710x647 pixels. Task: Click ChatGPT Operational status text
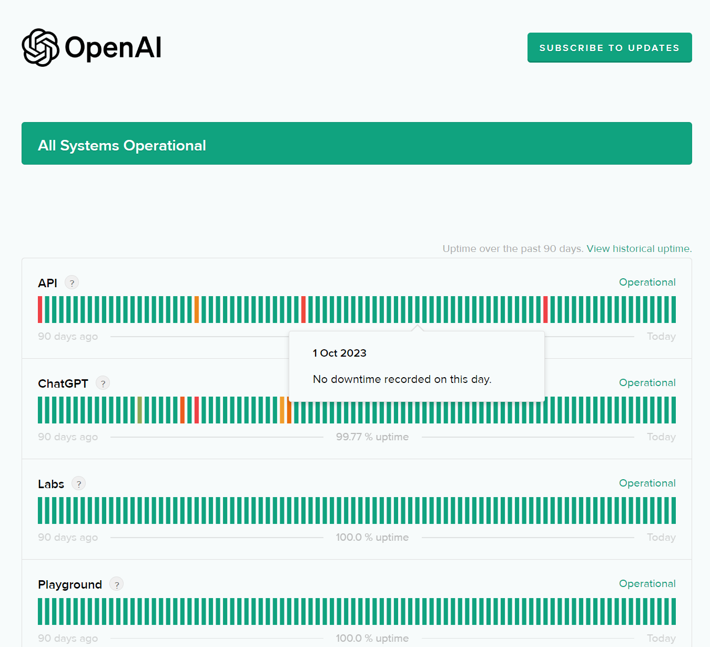(x=647, y=382)
